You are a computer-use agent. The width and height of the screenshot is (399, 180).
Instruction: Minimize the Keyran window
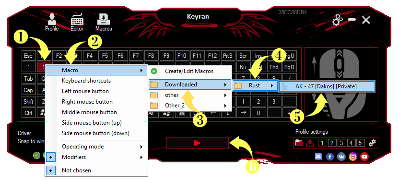pos(352,20)
